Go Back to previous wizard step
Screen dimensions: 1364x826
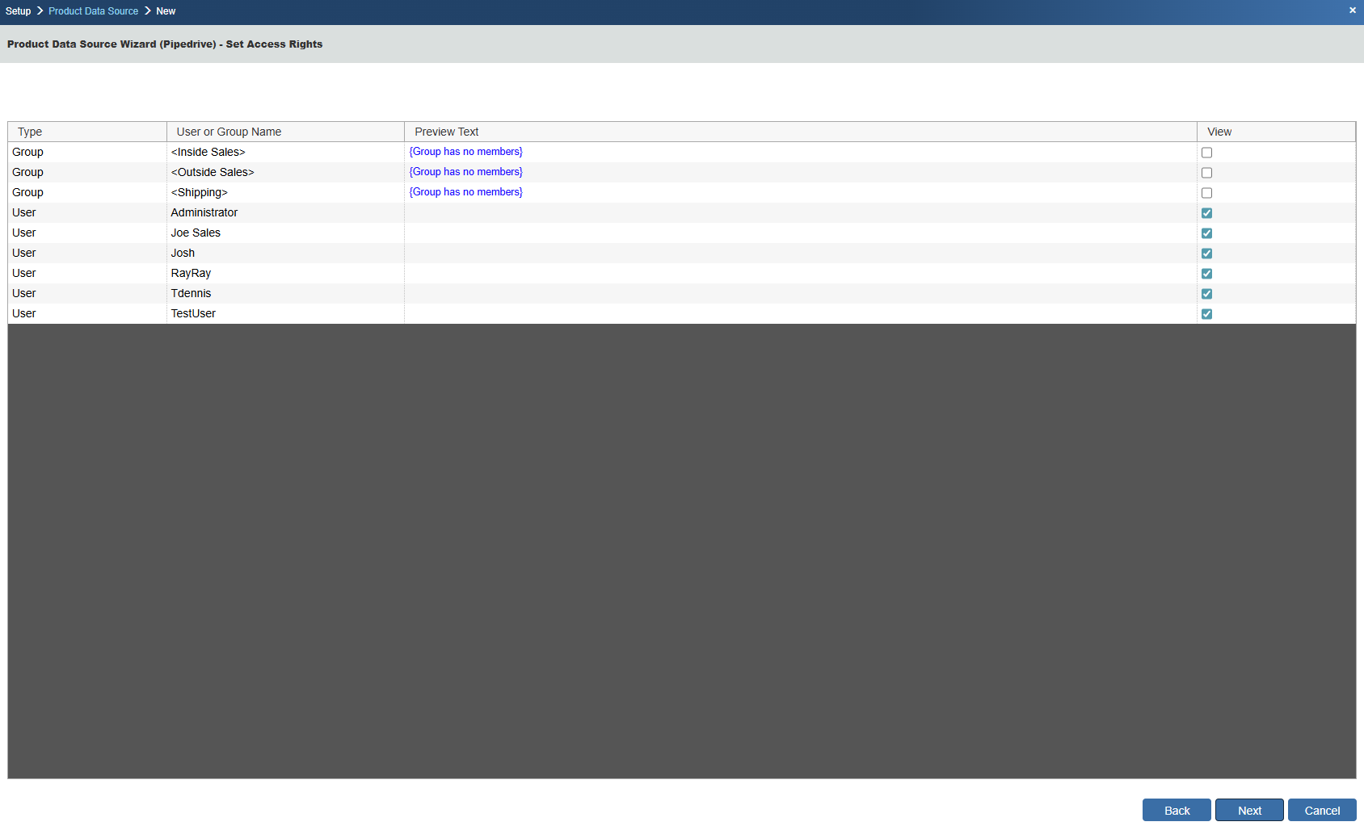(1176, 810)
